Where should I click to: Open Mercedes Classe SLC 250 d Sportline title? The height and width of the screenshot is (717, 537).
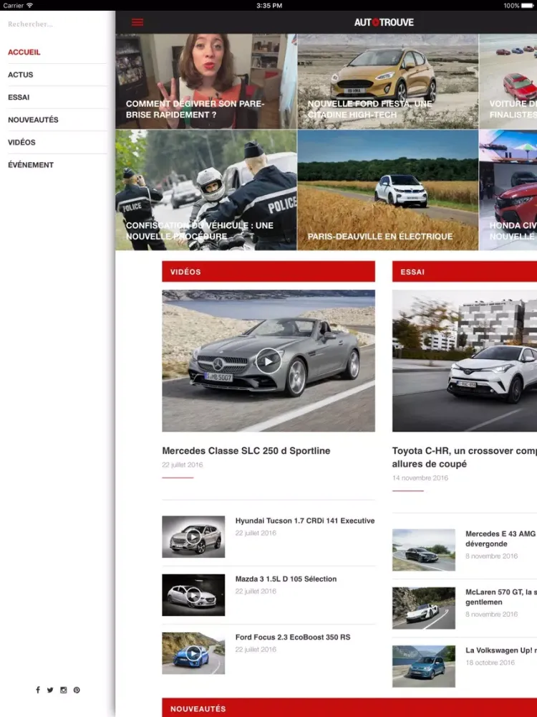(x=246, y=451)
